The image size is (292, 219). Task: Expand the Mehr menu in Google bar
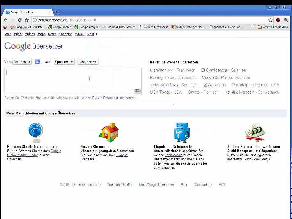tap(92, 34)
